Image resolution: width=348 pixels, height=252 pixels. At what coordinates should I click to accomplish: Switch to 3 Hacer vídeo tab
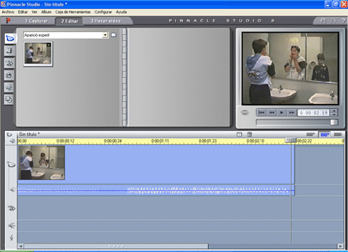click(106, 21)
